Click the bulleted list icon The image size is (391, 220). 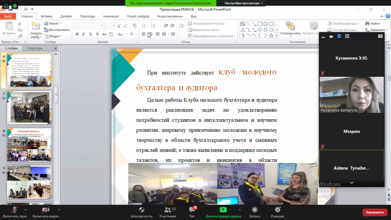pos(144,26)
